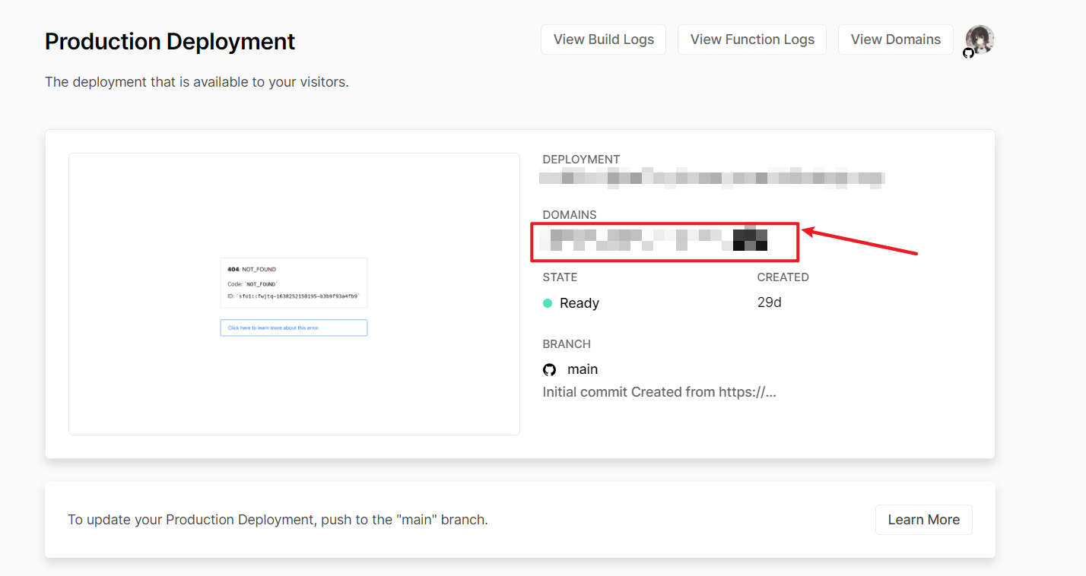This screenshot has height=576, width=1086.
Task: Click the green Ready status dot
Action: (x=548, y=303)
